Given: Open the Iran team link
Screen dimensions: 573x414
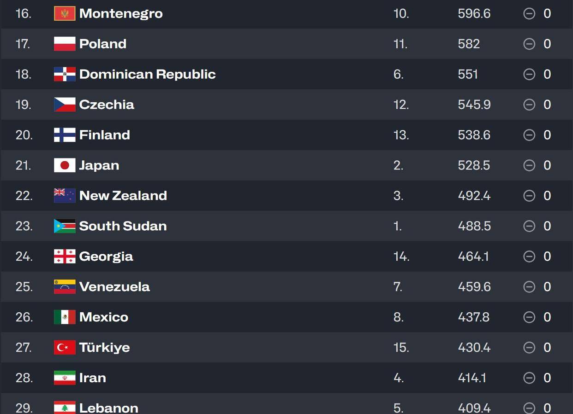Looking at the screenshot, I should (93, 378).
